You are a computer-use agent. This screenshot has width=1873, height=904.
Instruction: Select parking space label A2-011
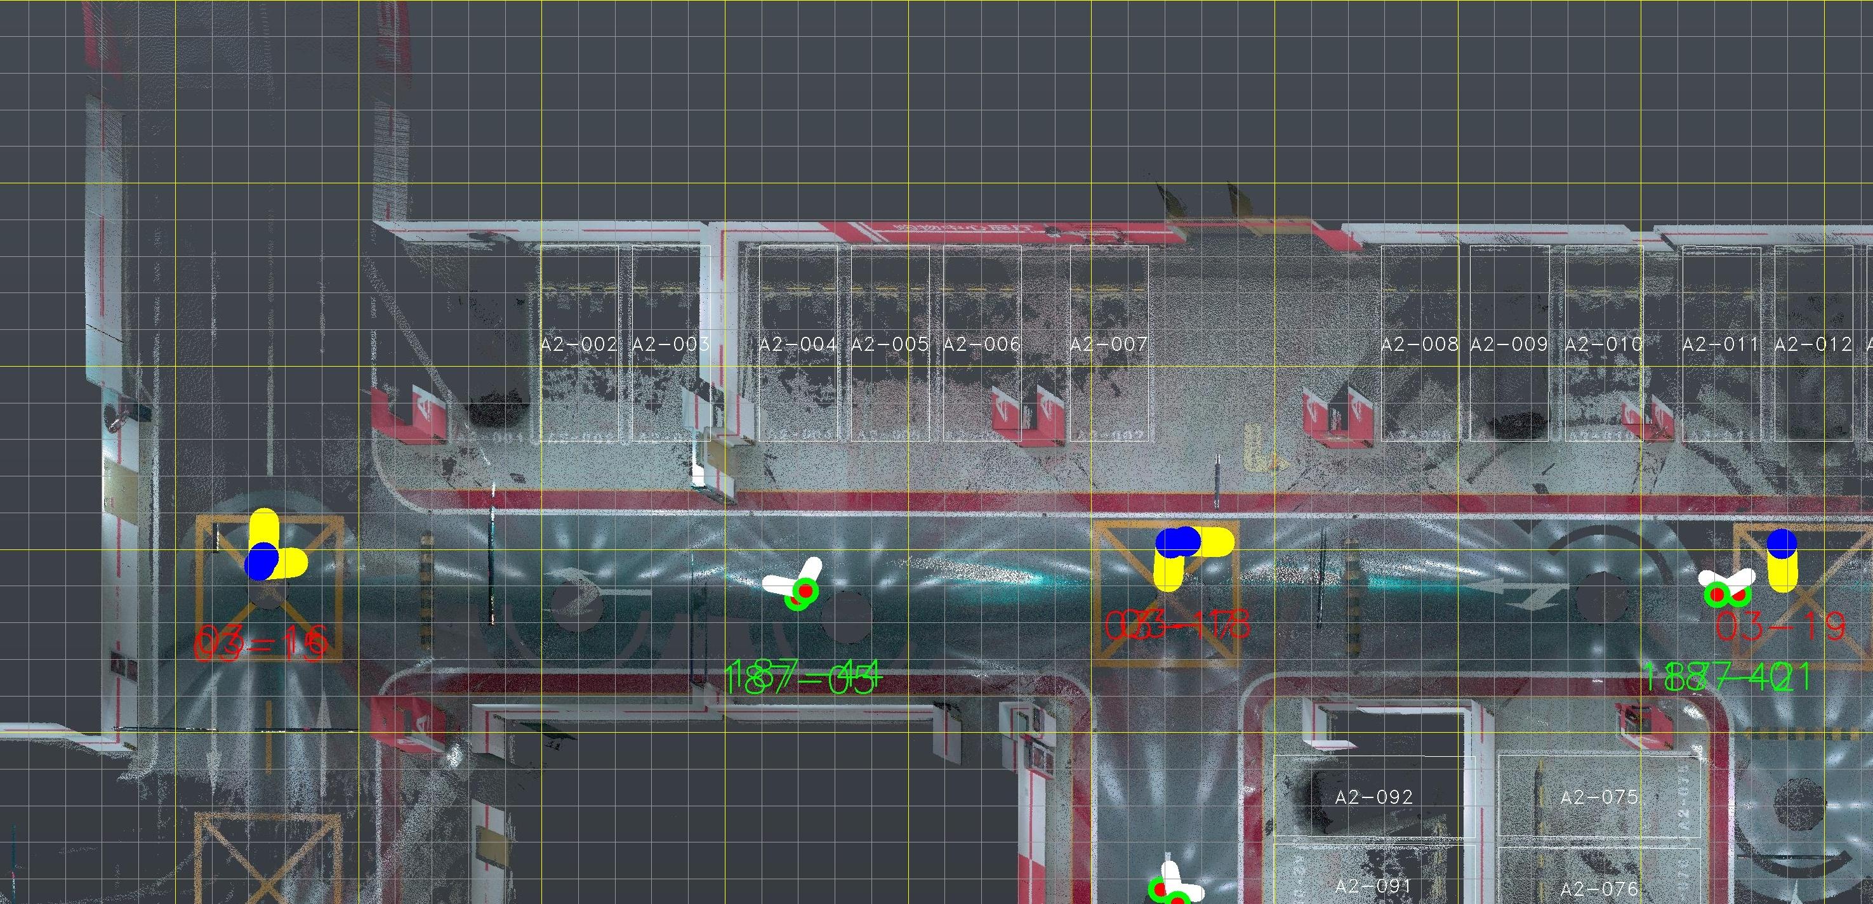pos(1720,344)
